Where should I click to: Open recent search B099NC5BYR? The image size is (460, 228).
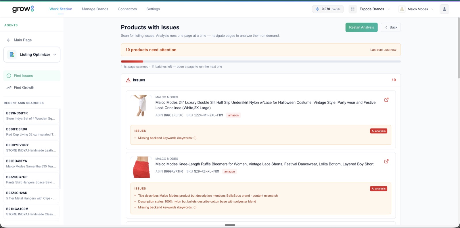pyautogui.click(x=31, y=116)
